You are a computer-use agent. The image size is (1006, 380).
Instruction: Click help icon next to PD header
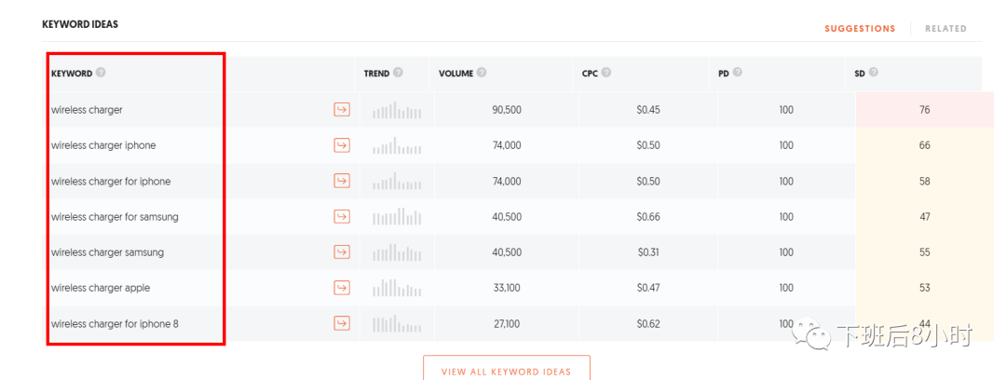(x=738, y=73)
